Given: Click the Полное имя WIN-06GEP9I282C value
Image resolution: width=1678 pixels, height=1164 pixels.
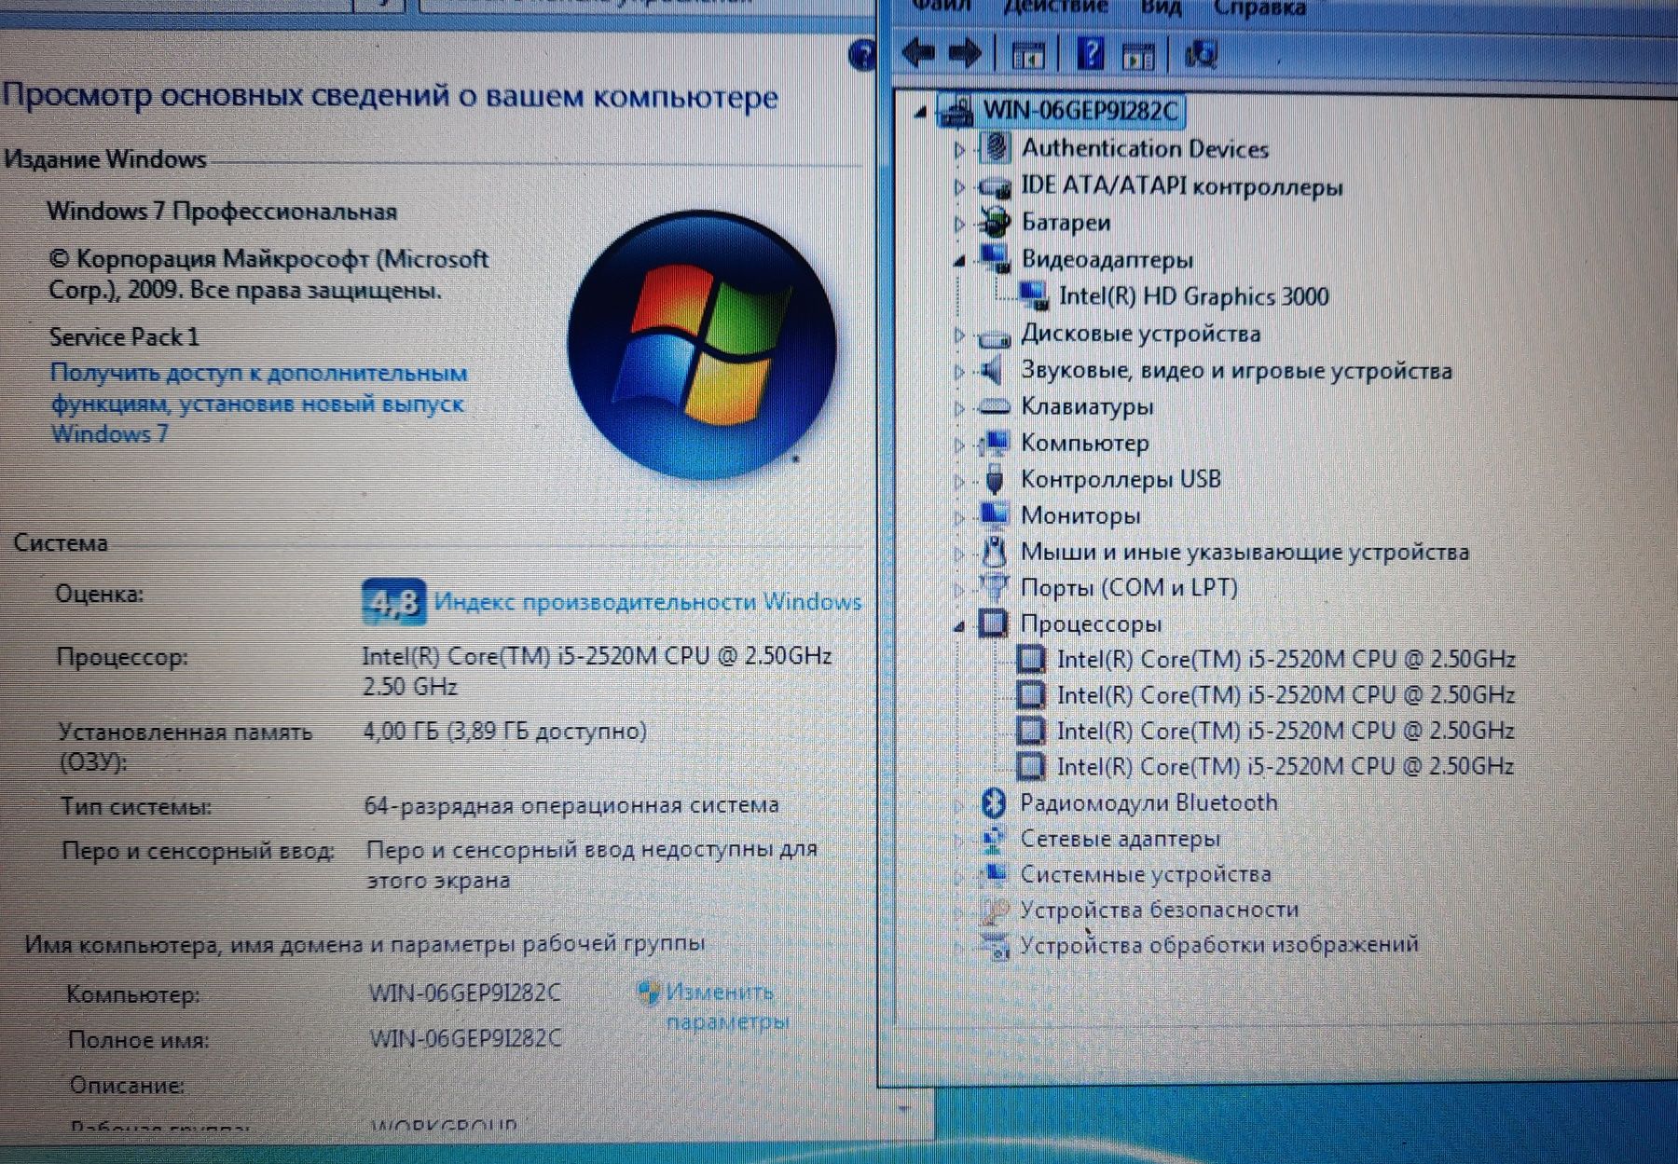Looking at the screenshot, I should click(466, 1038).
